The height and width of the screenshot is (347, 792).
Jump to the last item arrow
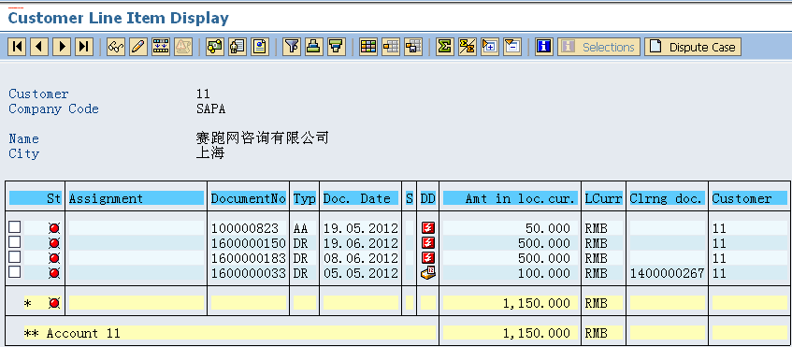[x=84, y=47]
